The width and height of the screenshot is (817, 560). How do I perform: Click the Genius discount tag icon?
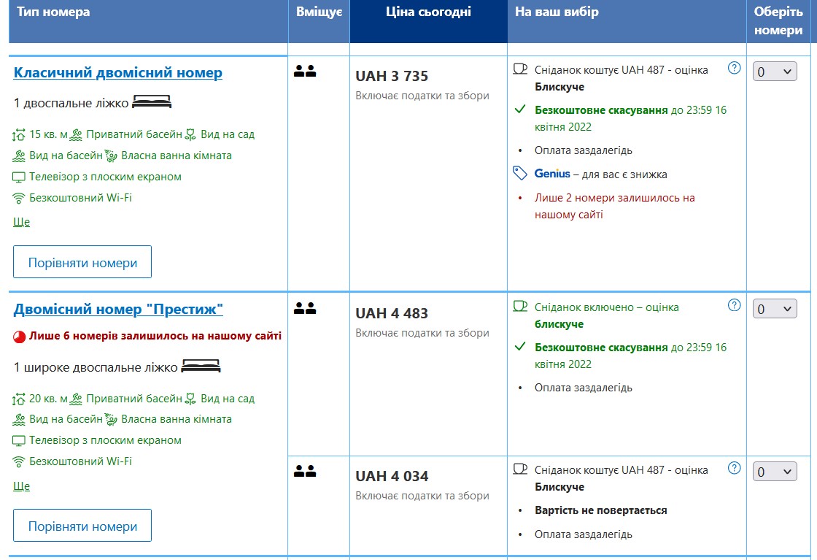pos(520,173)
